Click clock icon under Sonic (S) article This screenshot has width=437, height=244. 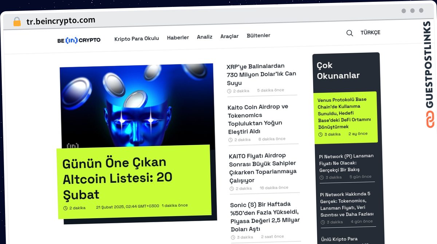click(233, 237)
